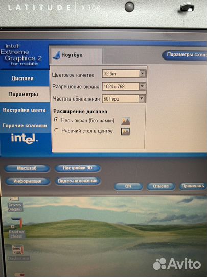This screenshot has height=277, width=207.
Task: Click the centered desktop preview icon
Action: click(x=125, y=132)
